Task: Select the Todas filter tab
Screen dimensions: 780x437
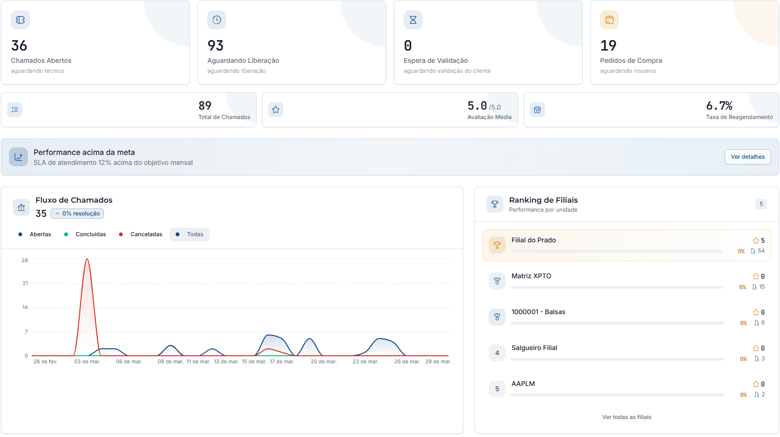Action: pyautogui.click(x=189, y=234)
